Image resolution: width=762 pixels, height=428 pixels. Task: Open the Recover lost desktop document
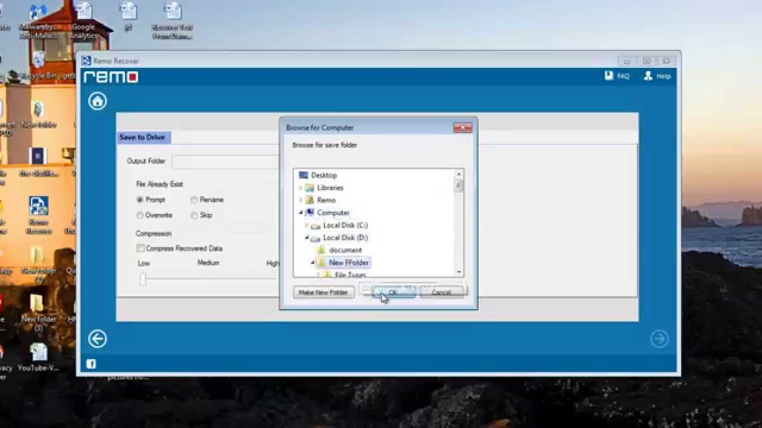click(172, 21)
